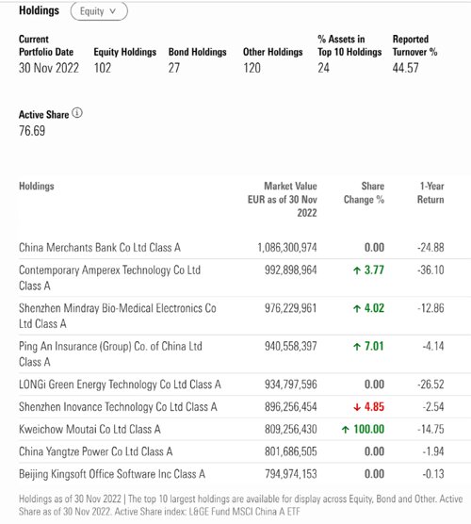Click the 100.00 share change value
Viewport: 471px width, 524px height.
tap(363, 429)
